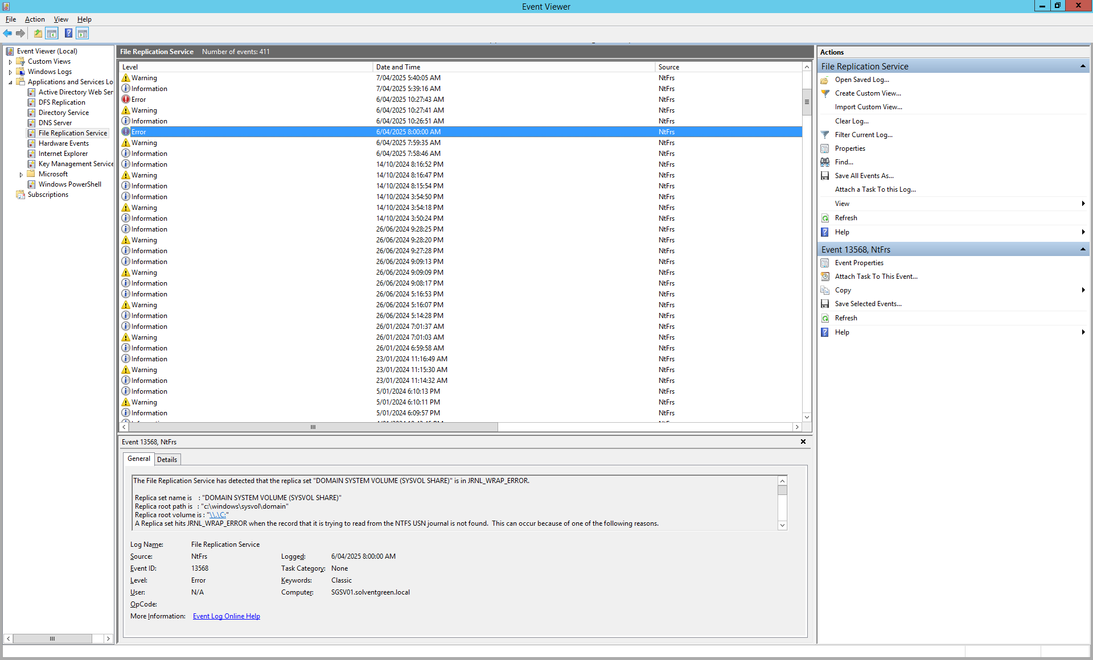Click the Open Saved Log icon
The width and height of the screenshot is (1093, 660).
tap(825, 80)
